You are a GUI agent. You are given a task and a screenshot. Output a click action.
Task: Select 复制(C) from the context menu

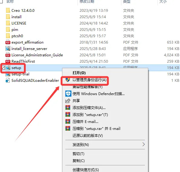79,160
